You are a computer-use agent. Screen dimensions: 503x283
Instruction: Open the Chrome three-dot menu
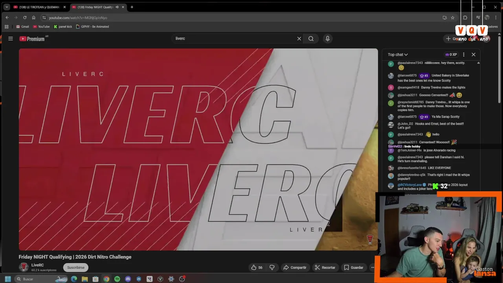click(496, 18)
